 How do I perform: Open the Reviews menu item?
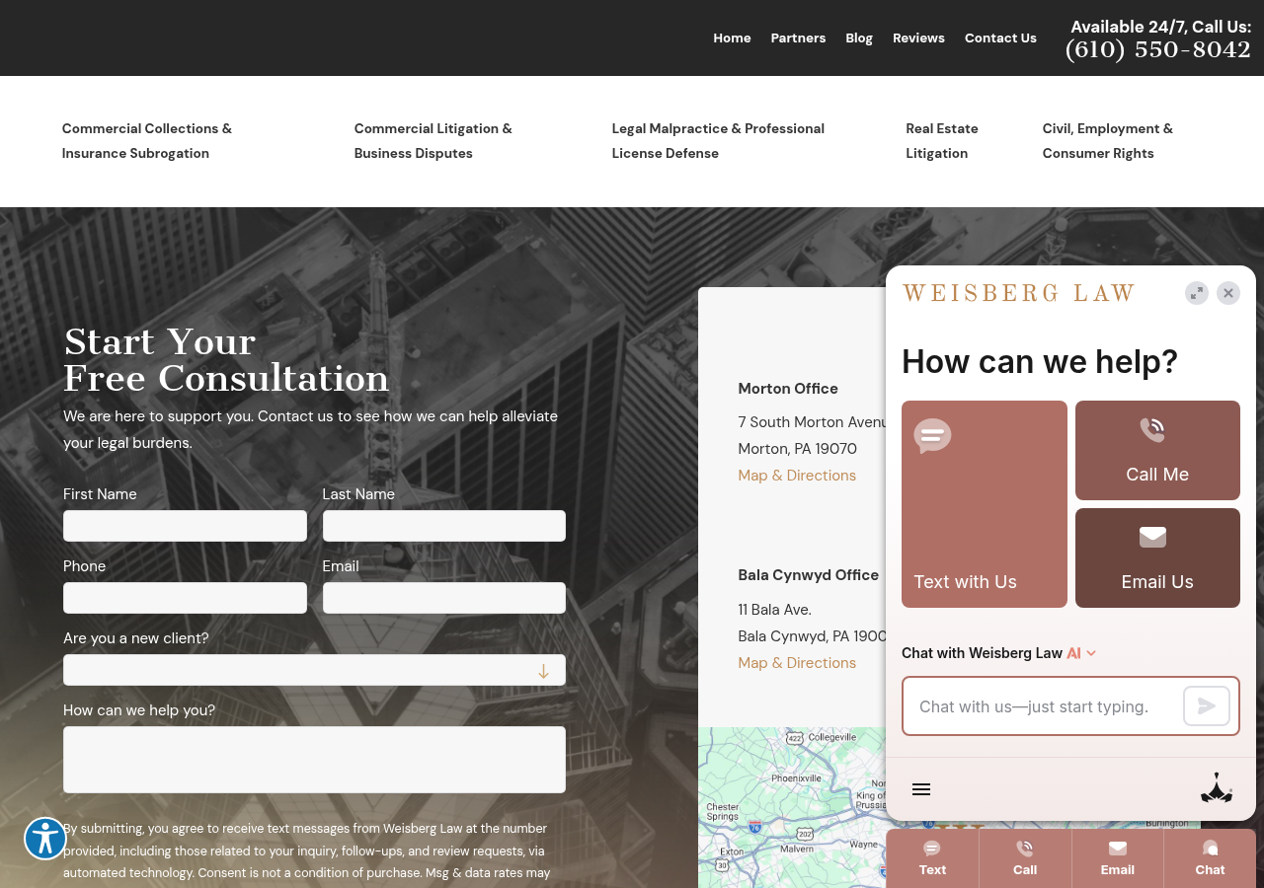coord(918,37)
